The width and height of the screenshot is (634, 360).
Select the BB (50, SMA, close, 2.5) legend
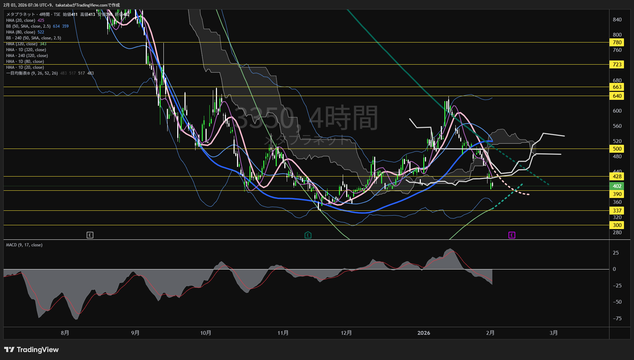(x=28, y=26)
